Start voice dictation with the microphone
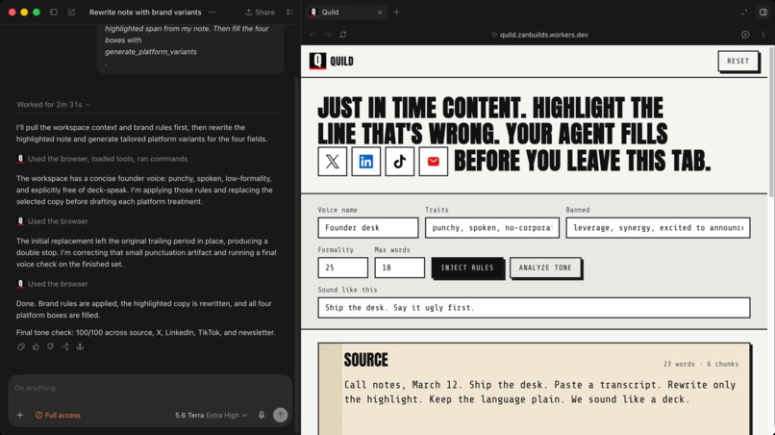775x435 pixels. click(x=262, y=415)
